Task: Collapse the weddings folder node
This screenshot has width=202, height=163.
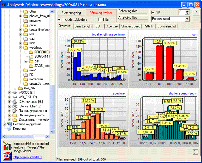Action: tap(20, 48)
